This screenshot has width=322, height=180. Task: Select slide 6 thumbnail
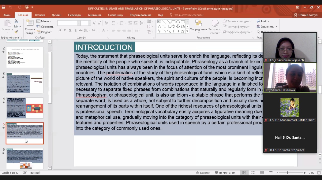coord(25,158)
